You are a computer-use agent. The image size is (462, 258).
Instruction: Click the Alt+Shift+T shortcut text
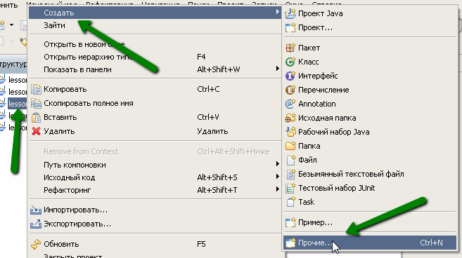pyautogui.click(x=217, y=190)
